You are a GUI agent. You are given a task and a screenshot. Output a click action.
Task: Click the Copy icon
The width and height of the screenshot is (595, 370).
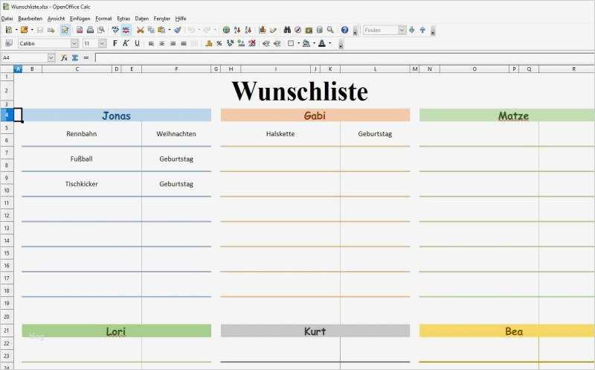[151, 30]
